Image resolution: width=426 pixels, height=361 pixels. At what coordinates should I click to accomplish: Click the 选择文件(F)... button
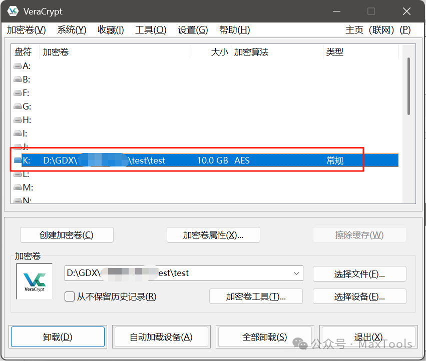pos(359,274)
